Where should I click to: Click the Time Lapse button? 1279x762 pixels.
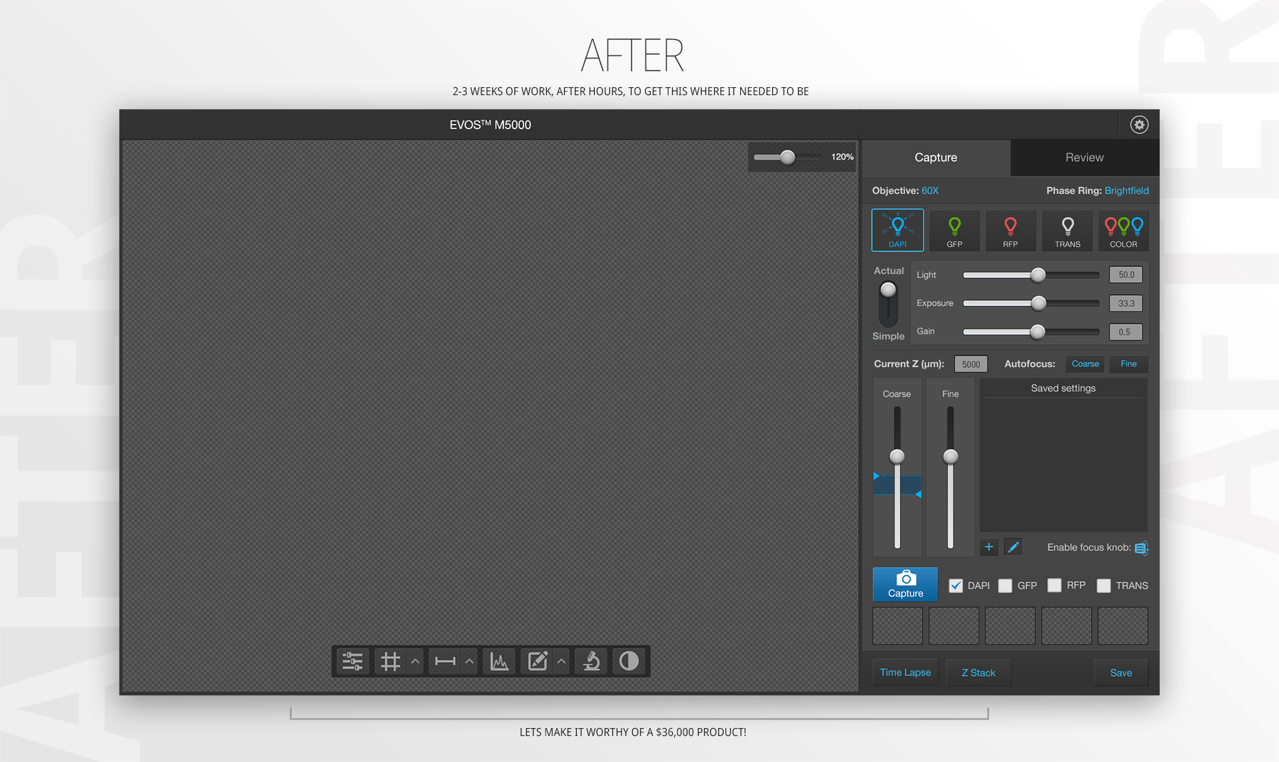(905, 673)
